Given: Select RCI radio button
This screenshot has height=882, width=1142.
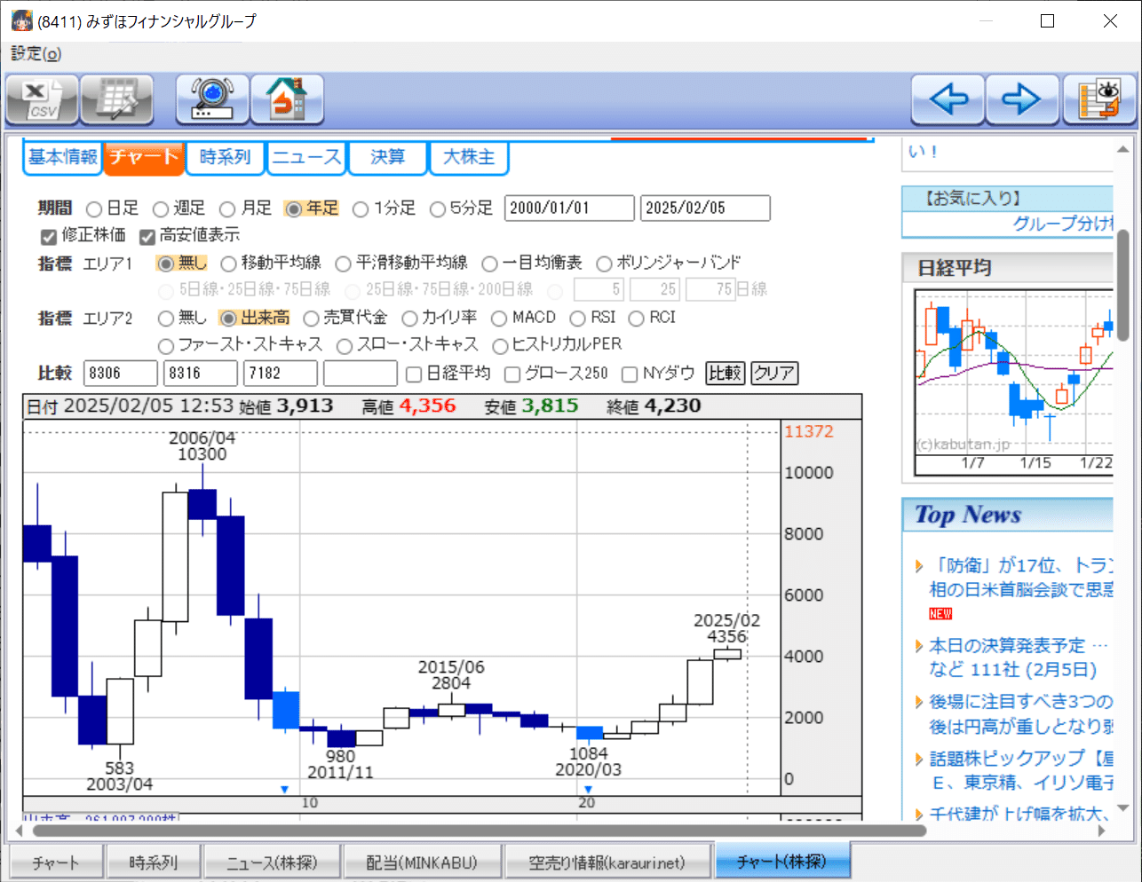Looking at the screenshot, I should [636, 318].
